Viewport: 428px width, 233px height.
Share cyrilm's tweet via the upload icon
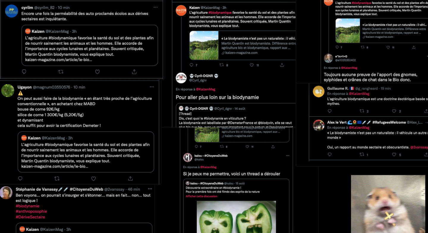134,72
